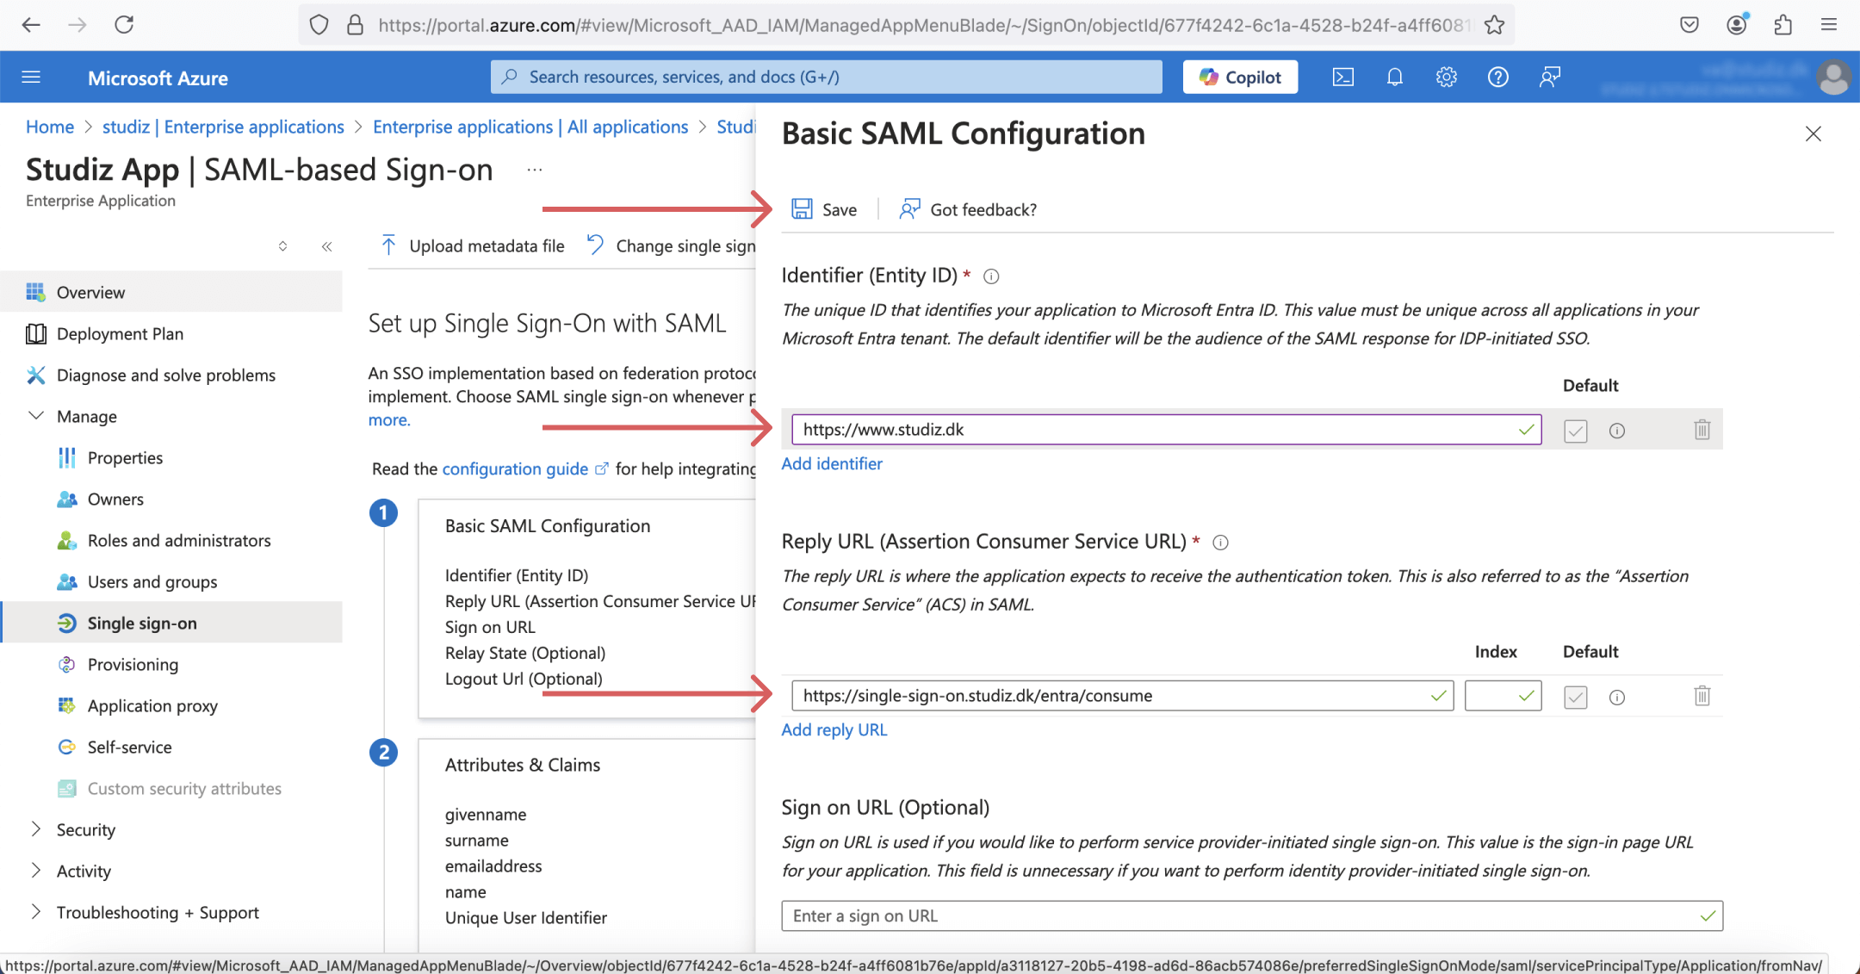Open the Azure portal hamburger menu
The height and width of the screenshot is (974, 1860).
tap(31, 78)
